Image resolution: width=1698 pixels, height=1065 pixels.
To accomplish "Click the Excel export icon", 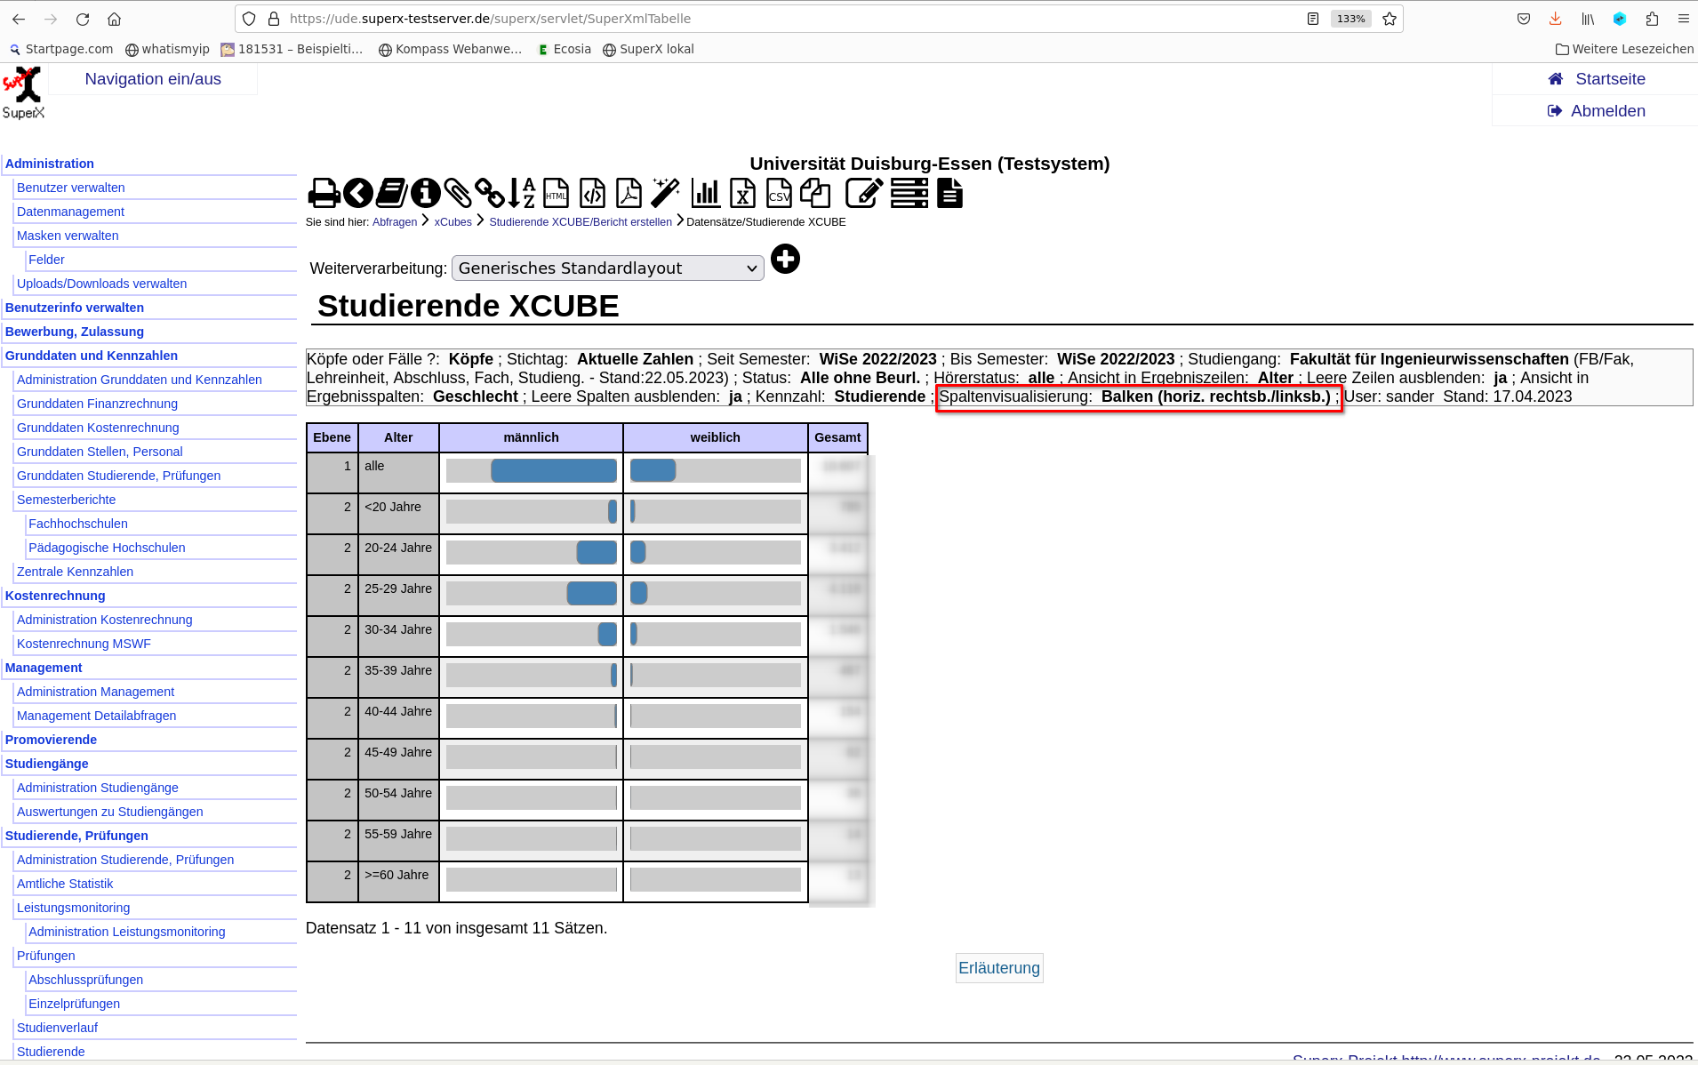I will (x=742, y=193).
